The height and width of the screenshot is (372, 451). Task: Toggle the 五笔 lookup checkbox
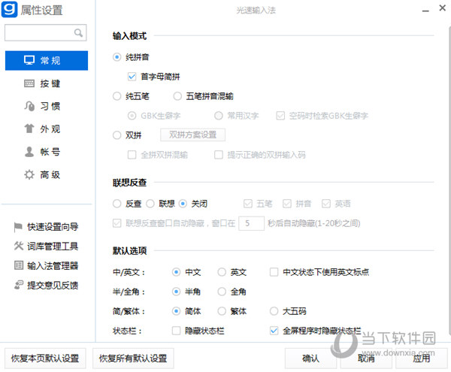248,204
